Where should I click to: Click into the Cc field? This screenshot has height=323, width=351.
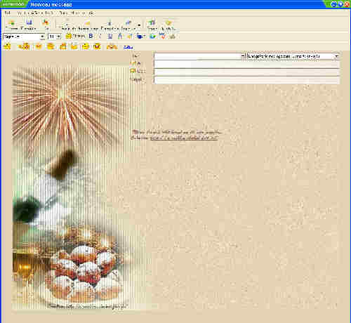point(246,72)
